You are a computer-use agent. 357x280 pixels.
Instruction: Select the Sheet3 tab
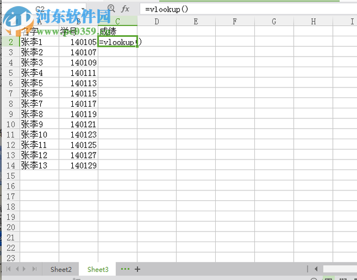(98, 270)
